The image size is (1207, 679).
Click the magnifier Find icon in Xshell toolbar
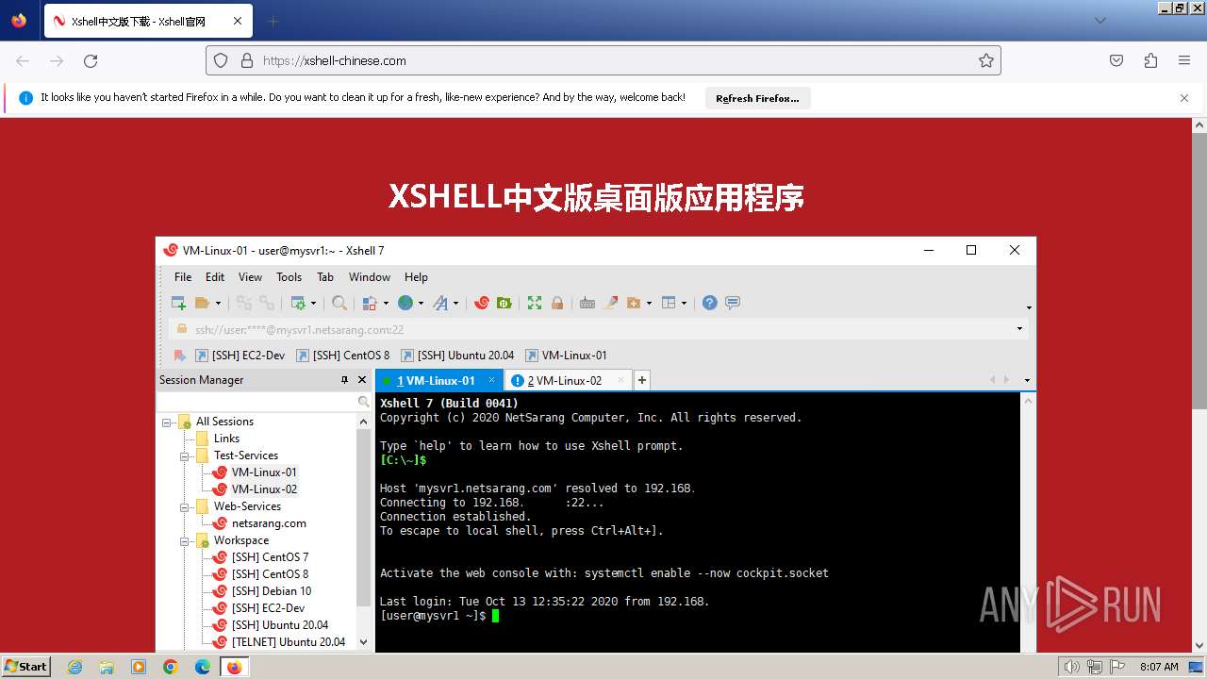[x=339, y=303]
